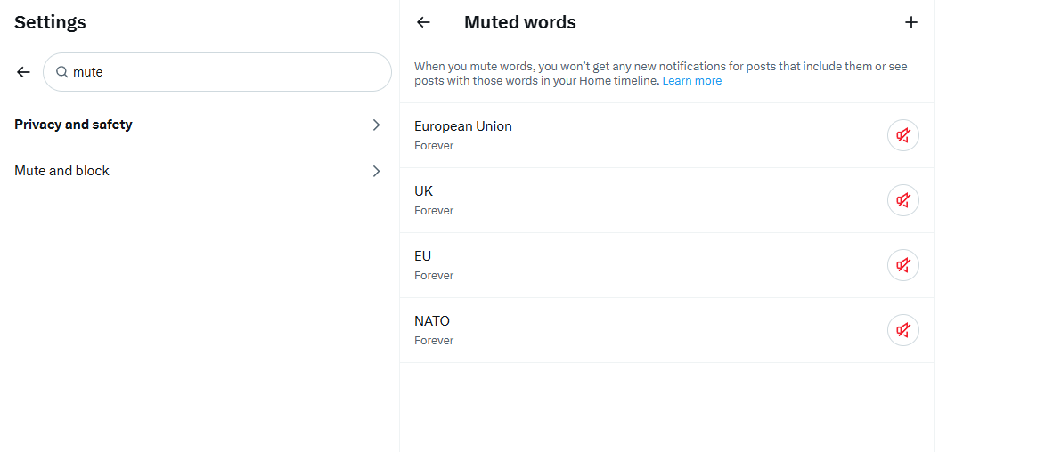Click the back arrow next to settings search
This screenshot has width=1053, height=452.
(23, 72)
